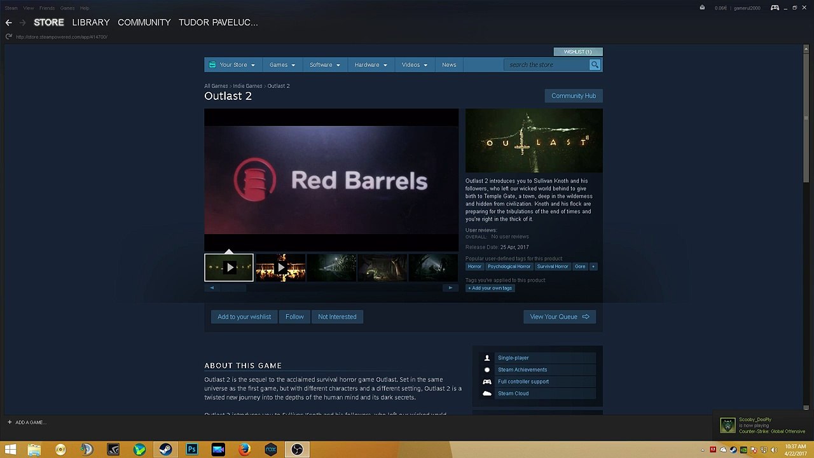
Task: Click the media strip horizontal scrollbar
Action: [x=331, y=288]
